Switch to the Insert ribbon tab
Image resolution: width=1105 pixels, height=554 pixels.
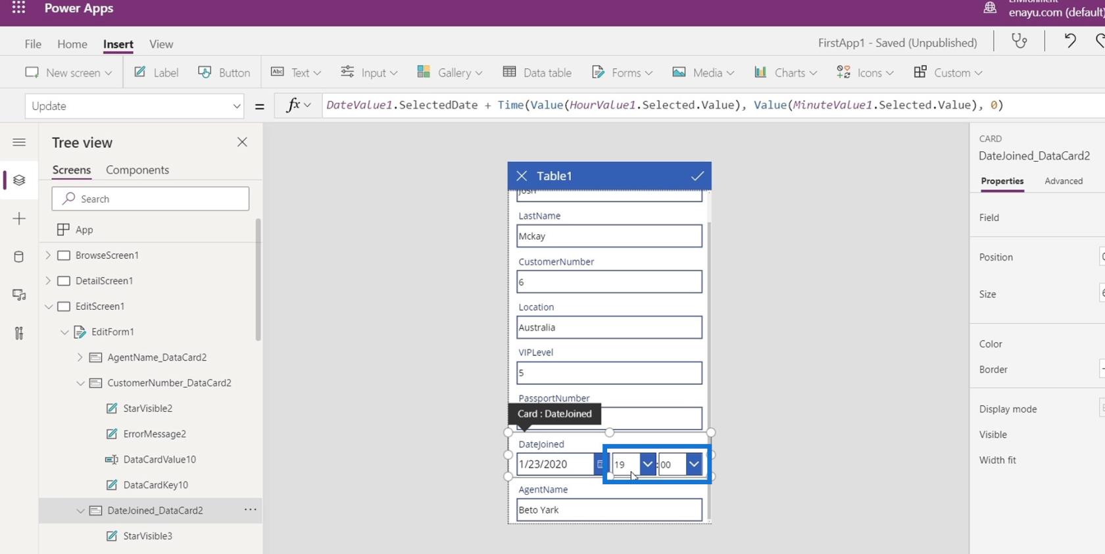118,44
